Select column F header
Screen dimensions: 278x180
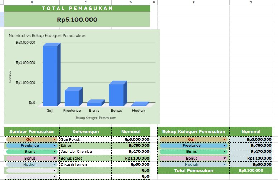tap(194, 2)
